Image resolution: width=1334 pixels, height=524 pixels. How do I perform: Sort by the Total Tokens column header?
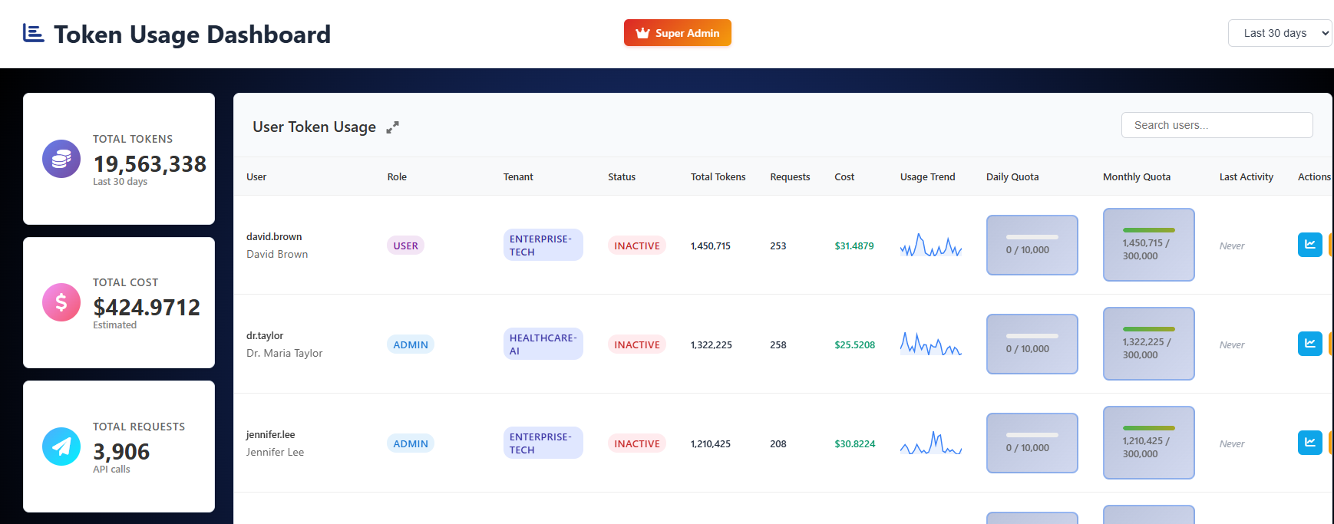[718, 176]
